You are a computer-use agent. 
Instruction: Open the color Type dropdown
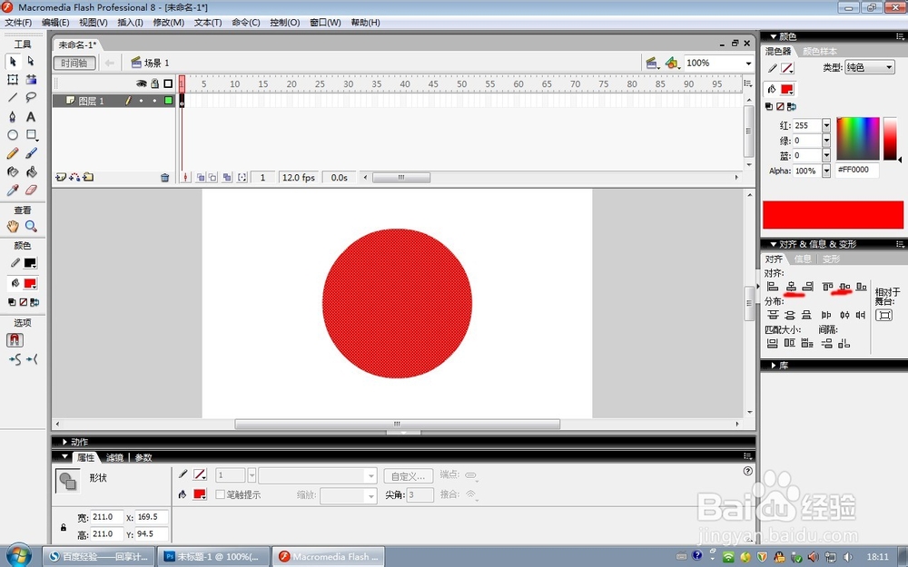click(x=870, y=68)
